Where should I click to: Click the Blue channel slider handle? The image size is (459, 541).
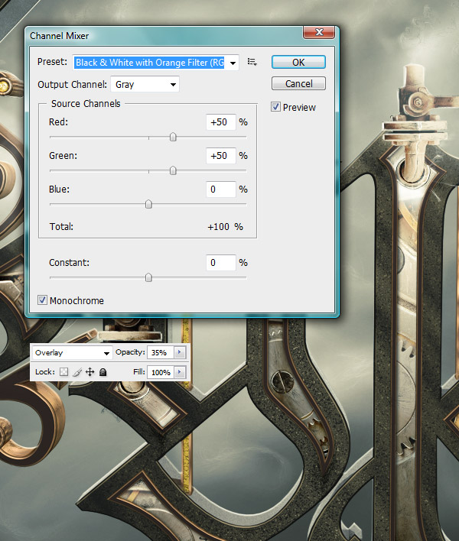[148, 204]
